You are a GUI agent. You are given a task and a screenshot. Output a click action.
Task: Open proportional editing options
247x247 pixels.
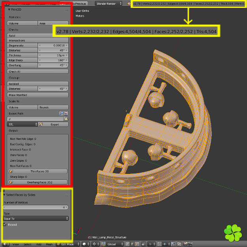click(x=151, y=244)
